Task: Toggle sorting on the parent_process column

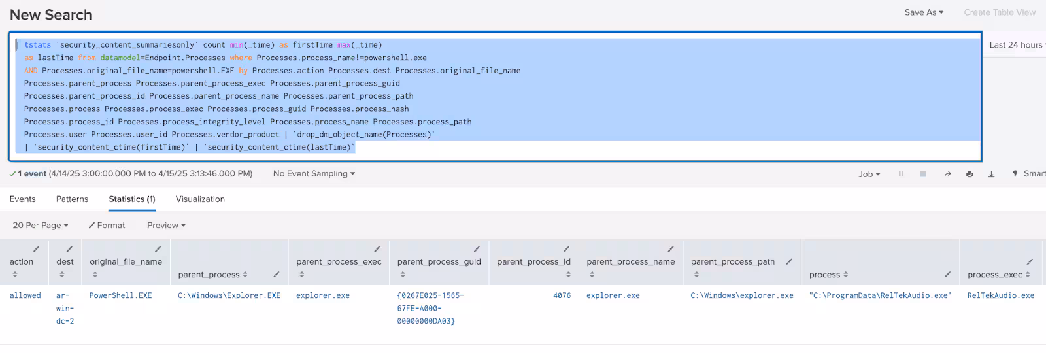Action: pyautogui.click(x=245, y=275)
